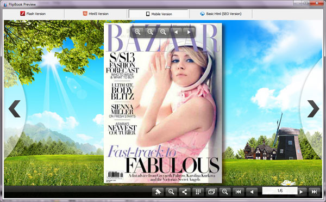This screenshot has height=202, width=326.
Task: Go to previous page in bottom toolbar
Action: 252,192
